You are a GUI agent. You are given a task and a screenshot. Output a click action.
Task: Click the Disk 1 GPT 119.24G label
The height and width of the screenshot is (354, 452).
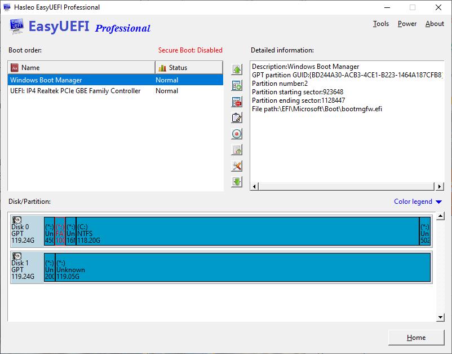click(23, 270)
